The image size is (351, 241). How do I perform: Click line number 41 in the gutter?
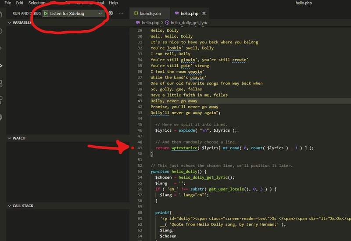point(140,101)
